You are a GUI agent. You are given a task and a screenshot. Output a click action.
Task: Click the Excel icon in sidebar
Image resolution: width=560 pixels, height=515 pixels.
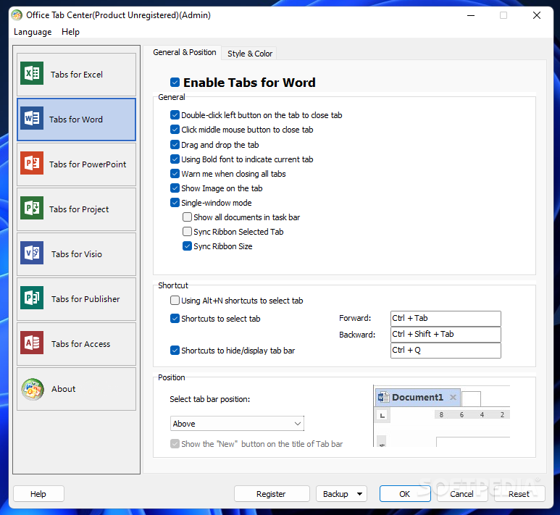tap(32, 73)
